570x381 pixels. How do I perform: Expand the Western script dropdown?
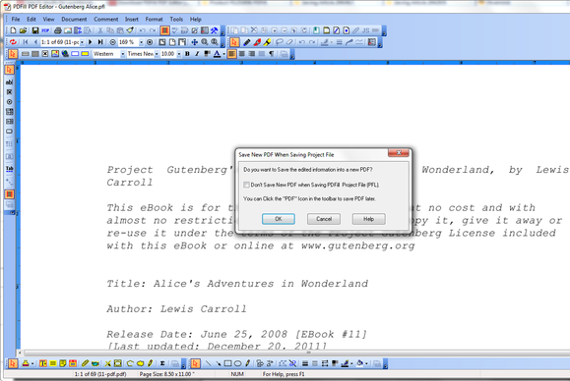(123, 54)
